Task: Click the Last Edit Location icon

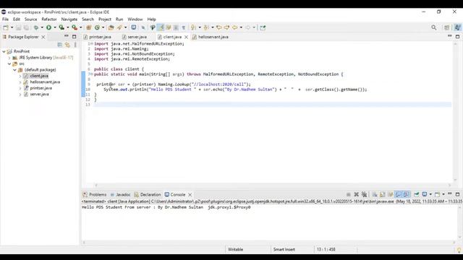Action: click(218, 27)
